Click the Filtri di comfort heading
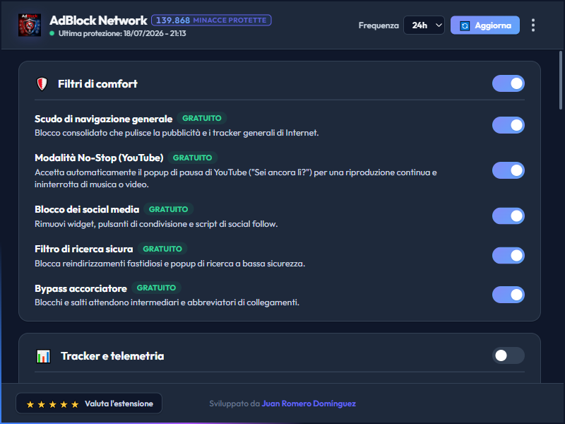 click(97, 84)
